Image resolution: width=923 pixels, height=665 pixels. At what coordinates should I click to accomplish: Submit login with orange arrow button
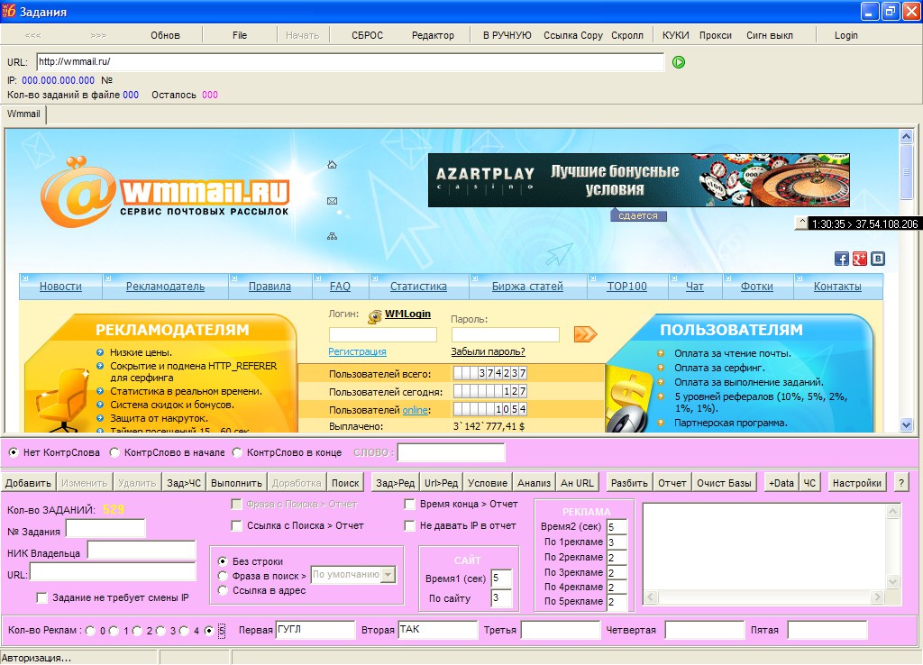585,334
